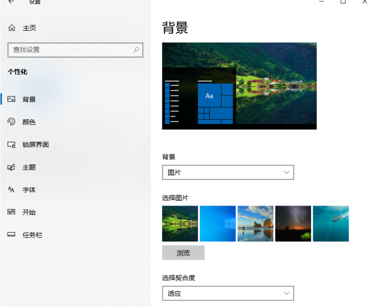This screenshot has height=307, width=383.
Task: Open the 选择契合度 fit dropdown showing 适应
Action: (228, 293)
